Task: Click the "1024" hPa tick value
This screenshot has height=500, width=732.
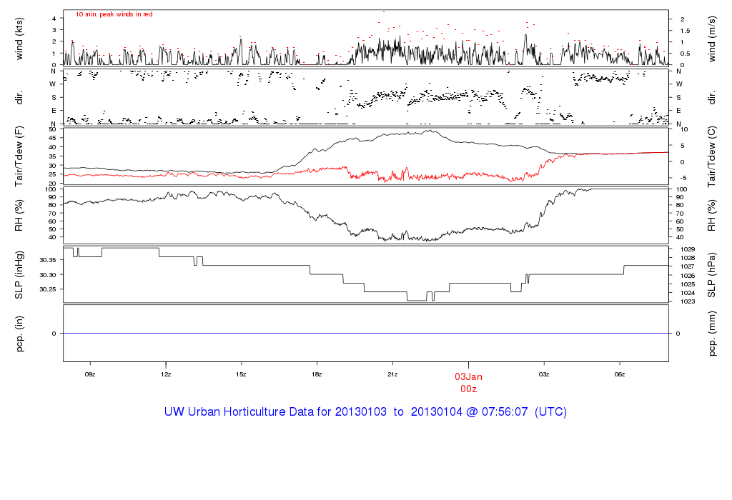Action: click(x=688, y=293)
